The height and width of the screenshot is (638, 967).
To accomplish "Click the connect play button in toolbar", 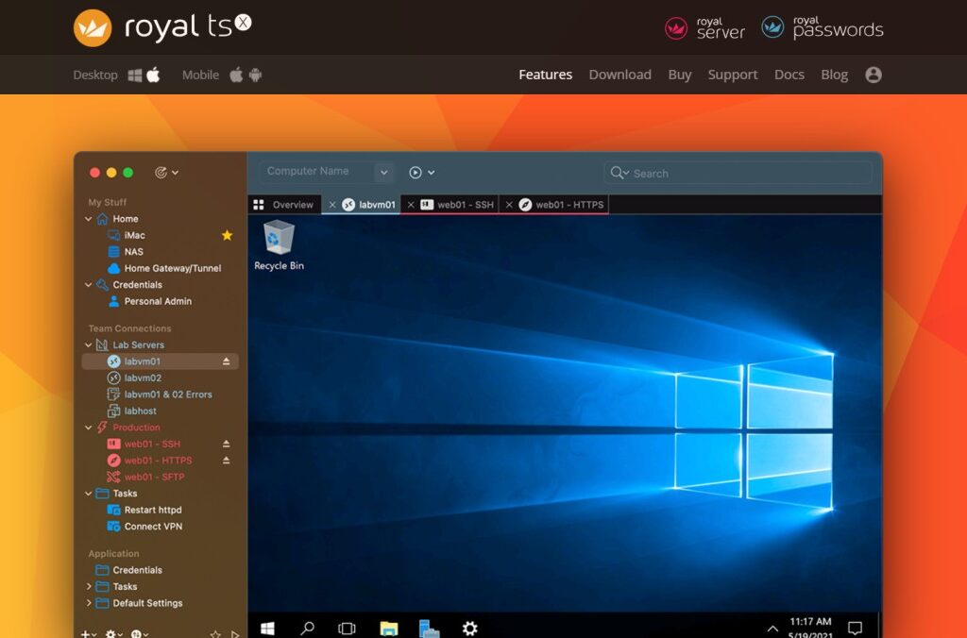I will coord(416,173).
